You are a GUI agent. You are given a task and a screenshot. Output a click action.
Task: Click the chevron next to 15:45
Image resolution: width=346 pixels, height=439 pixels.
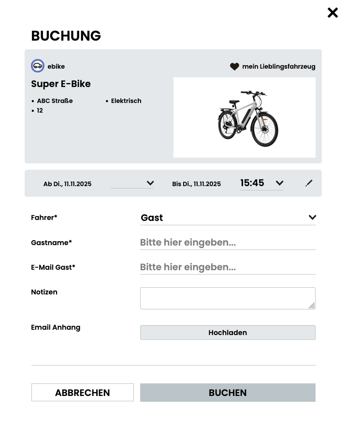click(x=280, y=183)
